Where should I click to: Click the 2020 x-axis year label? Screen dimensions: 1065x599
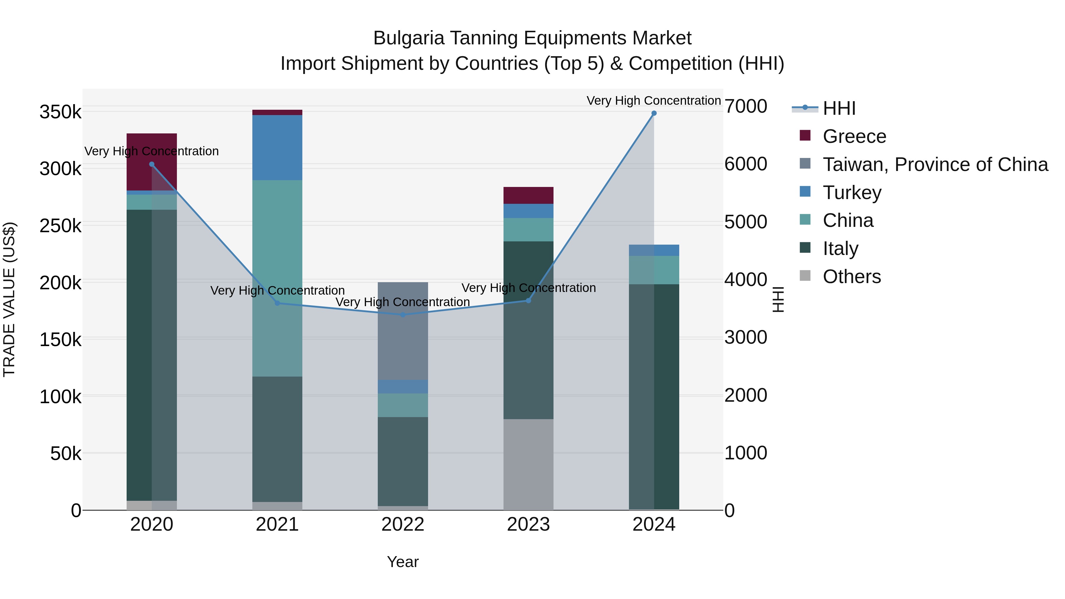[x=152, y=524]
